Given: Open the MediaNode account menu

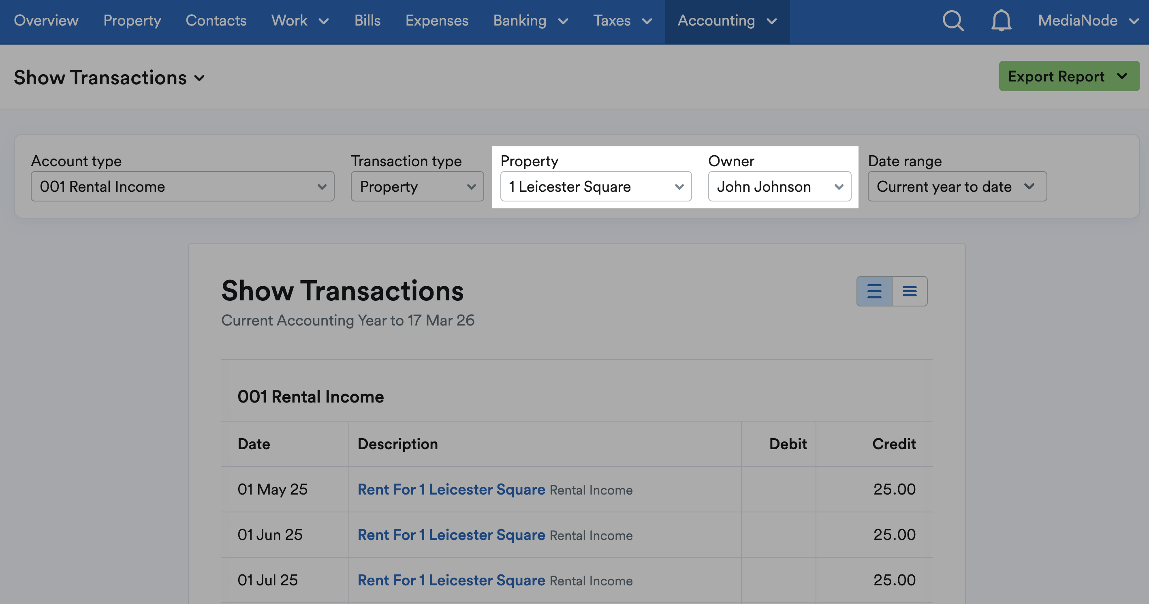Looking at the screenshot, I should click(x=1088, y=21).
